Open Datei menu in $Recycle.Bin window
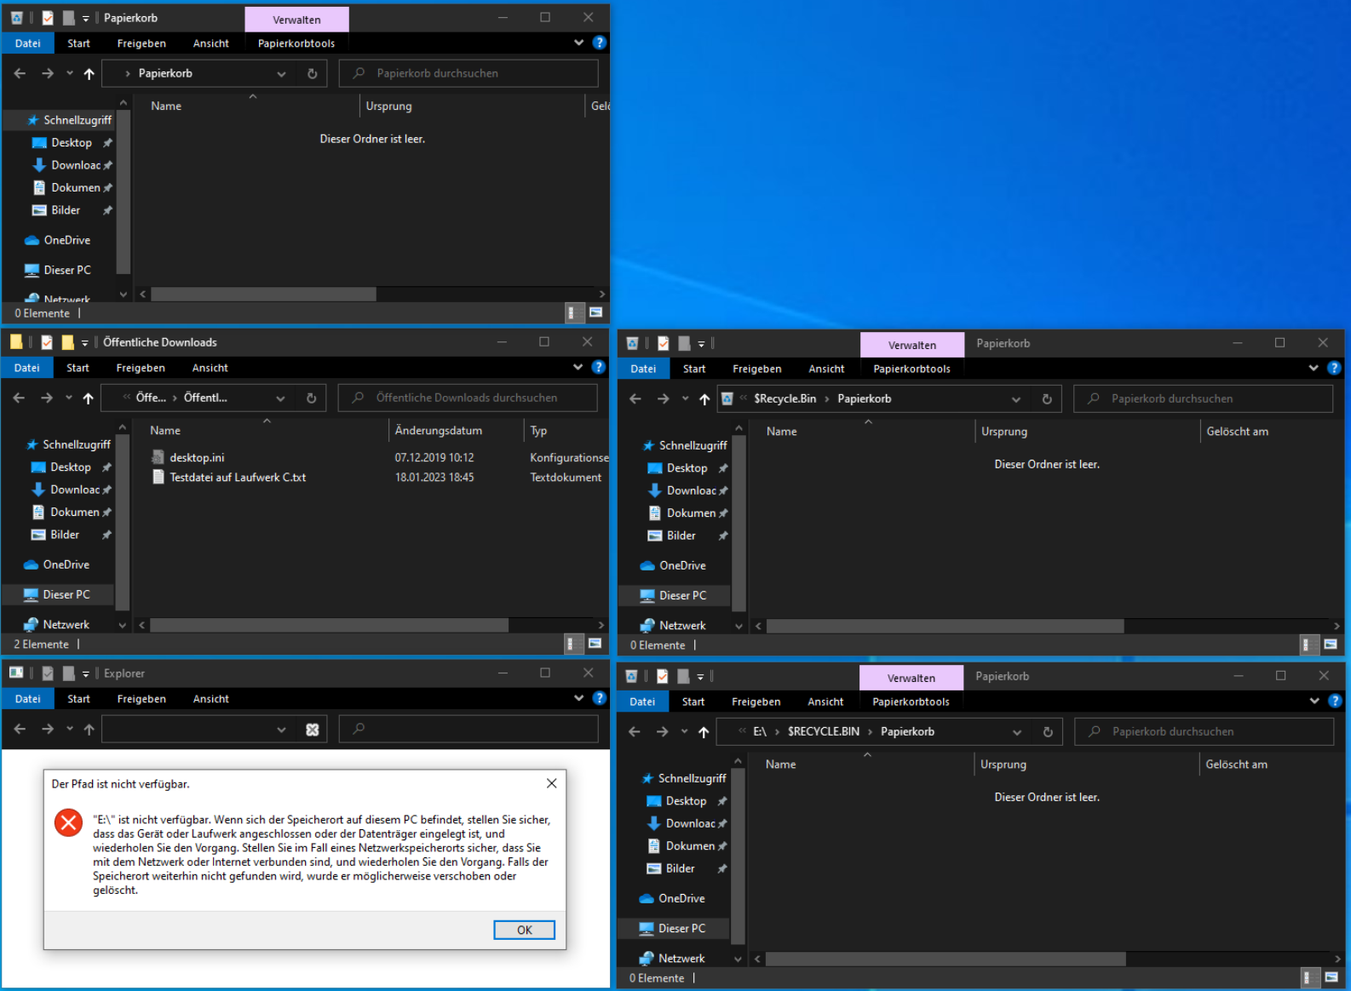 click(643, 369)
